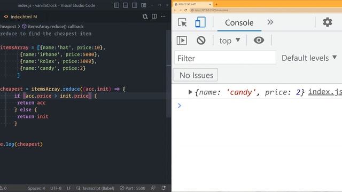Viewport: 342px width, 192px height.
Task: Open a new browser tab
Action: coord(216,4)
